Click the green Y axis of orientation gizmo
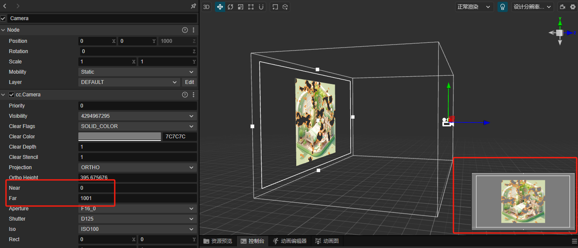 click(x=560, y=22)
